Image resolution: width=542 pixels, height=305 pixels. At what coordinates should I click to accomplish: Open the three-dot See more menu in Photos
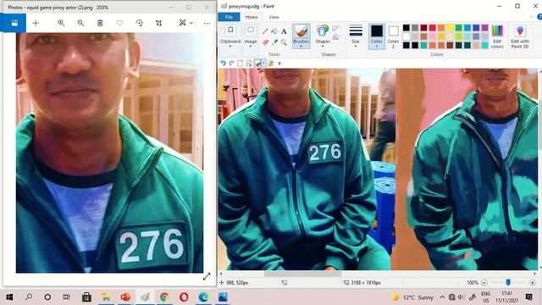(207, 23)
